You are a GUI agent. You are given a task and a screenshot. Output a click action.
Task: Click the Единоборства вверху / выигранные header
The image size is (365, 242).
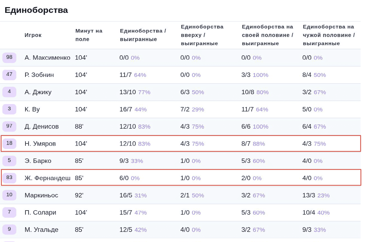pyautogui.click(x=202, y=35)
